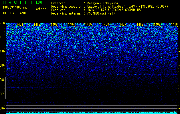Screen dimensions: 180x114
Task: Click the 1409 time marker
Action: 157,25
